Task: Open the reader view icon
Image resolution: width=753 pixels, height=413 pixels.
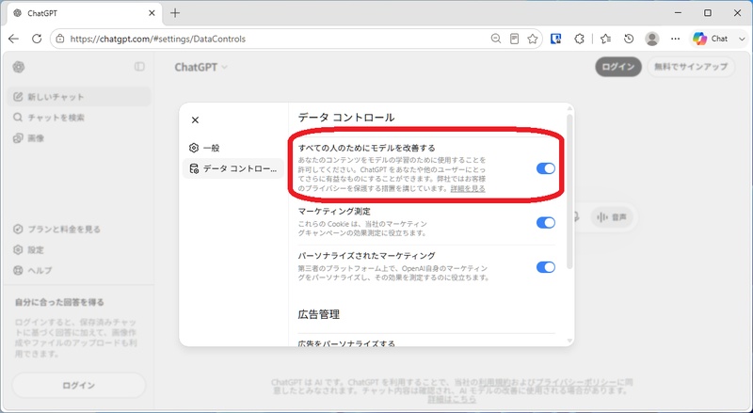Action: click(x=514, y=39)
